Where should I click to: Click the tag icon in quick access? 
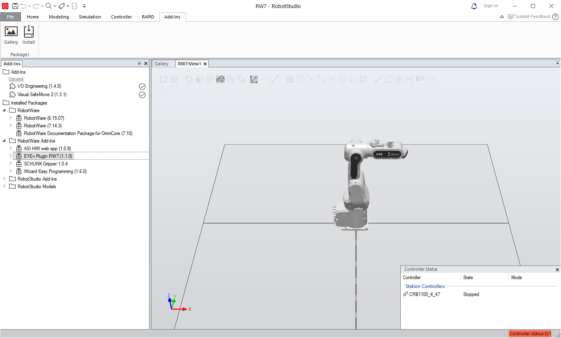tap(61, 6)
